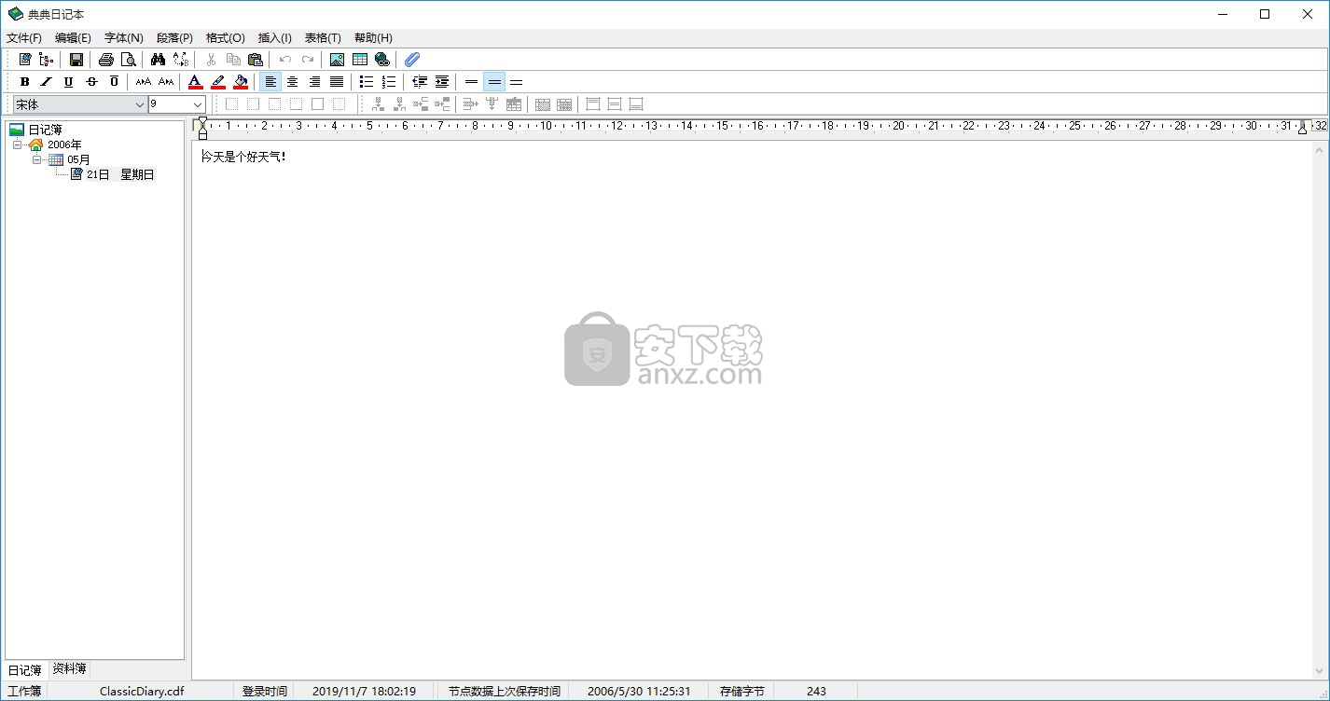Set single line spacing
This screenshot has height=701, width=1330.
pos(472,82)
